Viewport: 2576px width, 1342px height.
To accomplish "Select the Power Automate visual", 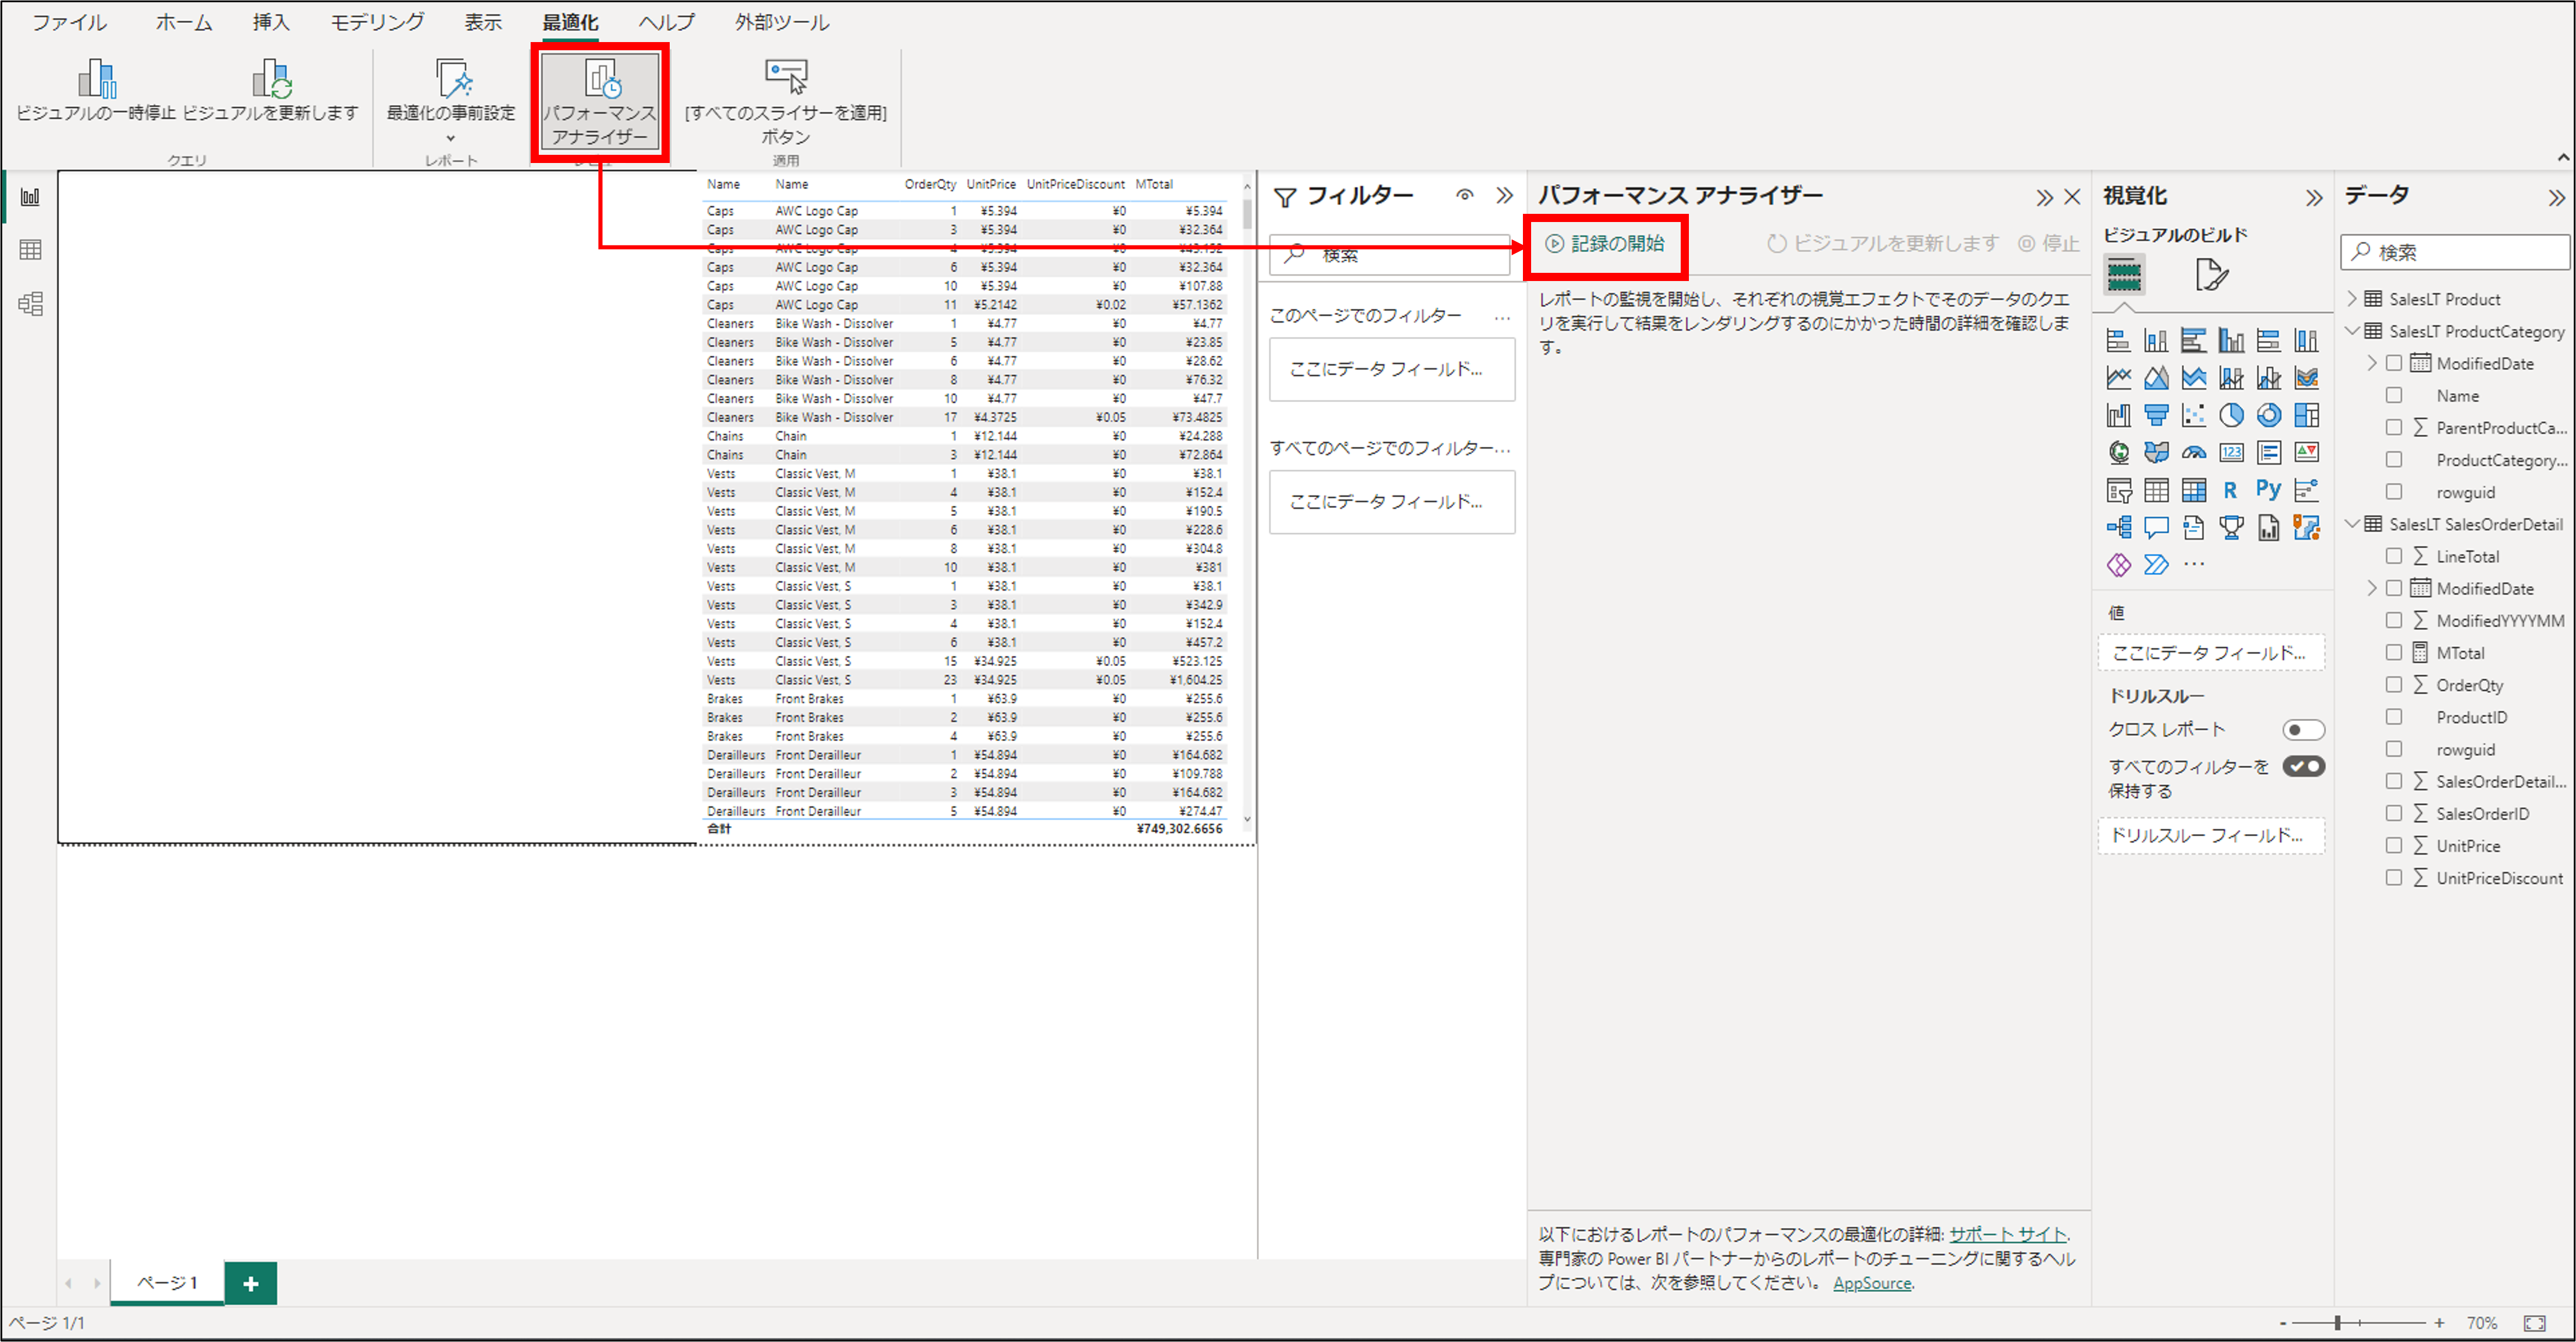I will click(x=2156, y=565).
